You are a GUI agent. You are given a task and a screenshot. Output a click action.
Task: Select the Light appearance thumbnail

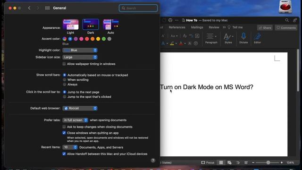tap(70, 24)
